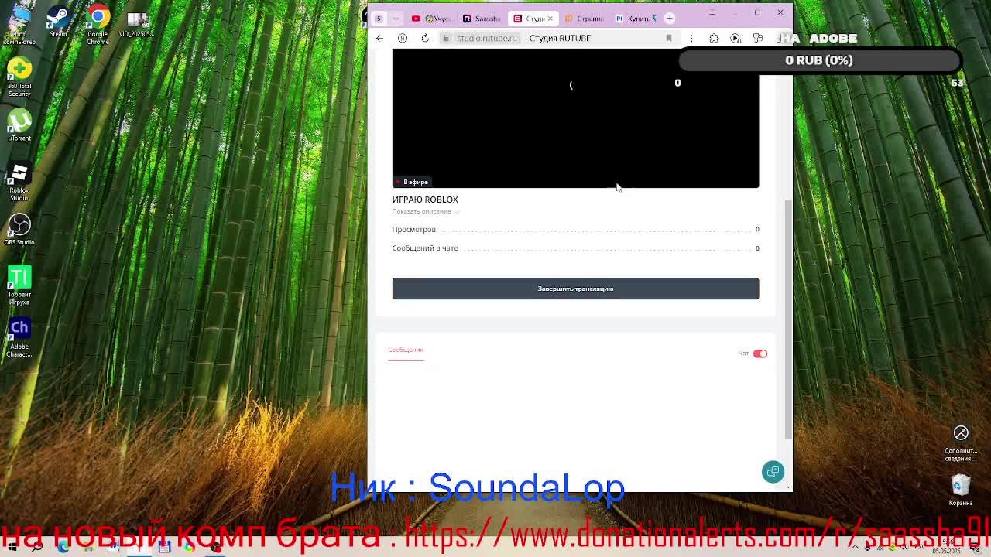Turn off the Чат toggle
The height and width of the screenshot is (557, 991).
point(760,354)
